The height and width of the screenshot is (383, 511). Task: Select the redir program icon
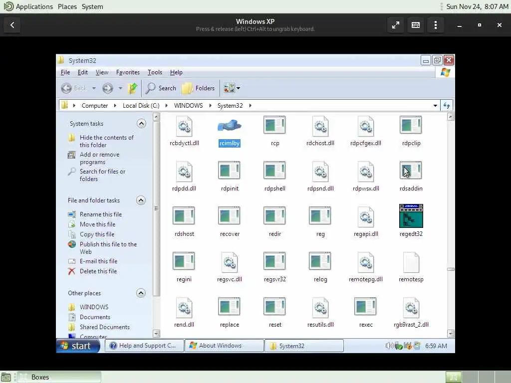(x=275, y=216)
